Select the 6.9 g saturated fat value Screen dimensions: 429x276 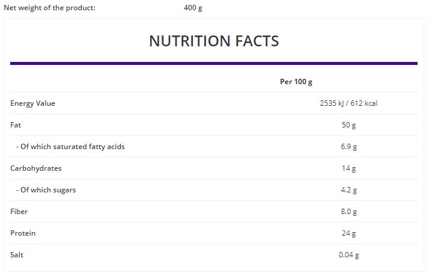coord(348,147)
